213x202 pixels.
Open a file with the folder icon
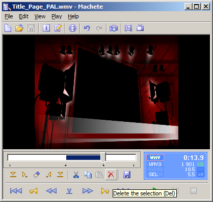tap(19, 28)
